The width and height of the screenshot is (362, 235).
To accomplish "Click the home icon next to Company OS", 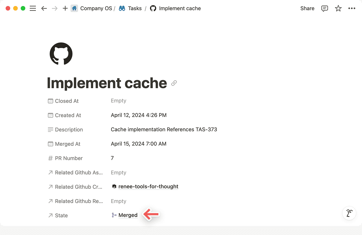I will click(74, 8).
